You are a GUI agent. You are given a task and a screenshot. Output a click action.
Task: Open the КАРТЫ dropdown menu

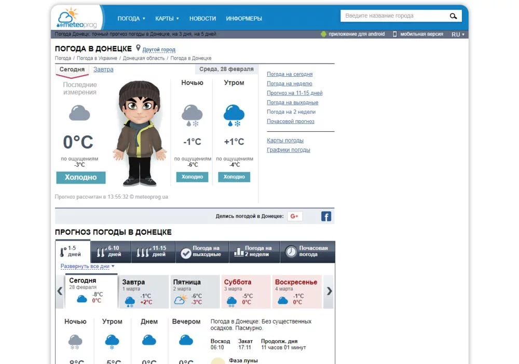(167, 19)
